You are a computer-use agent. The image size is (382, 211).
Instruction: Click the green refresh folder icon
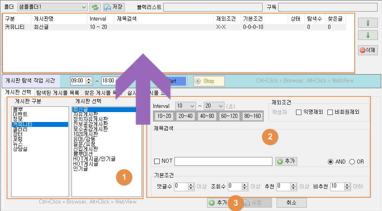pos(95,7)
